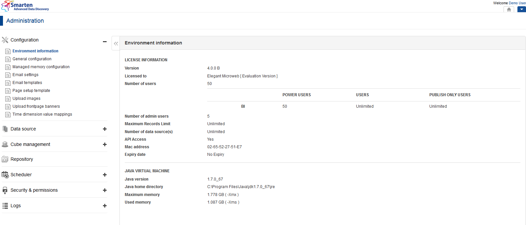526x225 pixels.
Task: Click the home icon in header
Action: (x=509, y=10)
